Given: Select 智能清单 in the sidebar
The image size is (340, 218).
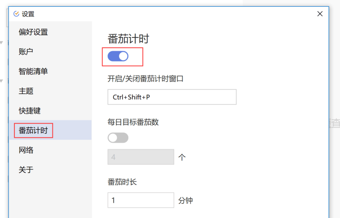Looking at the screenshot, I should pos(33,71).
